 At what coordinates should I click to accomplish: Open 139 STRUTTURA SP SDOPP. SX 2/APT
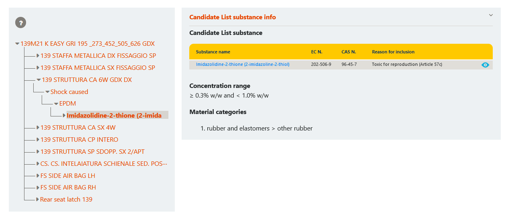click(92, 152)
